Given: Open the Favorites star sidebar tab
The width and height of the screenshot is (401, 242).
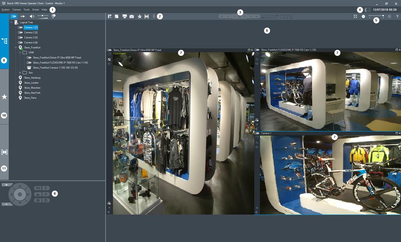Looking at the screenshot, I should 4,97.
